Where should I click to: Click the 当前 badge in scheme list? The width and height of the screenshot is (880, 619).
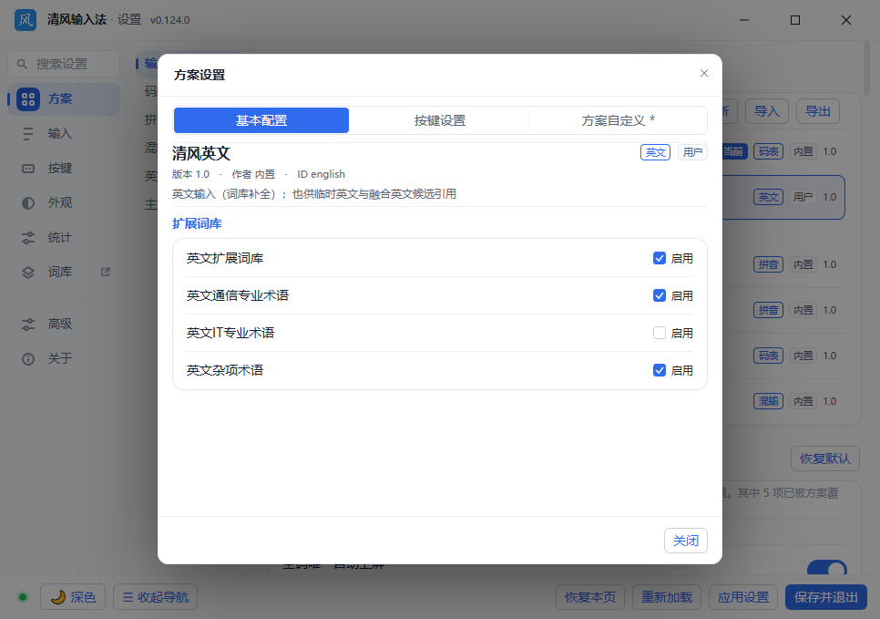[x=733, y=151]
